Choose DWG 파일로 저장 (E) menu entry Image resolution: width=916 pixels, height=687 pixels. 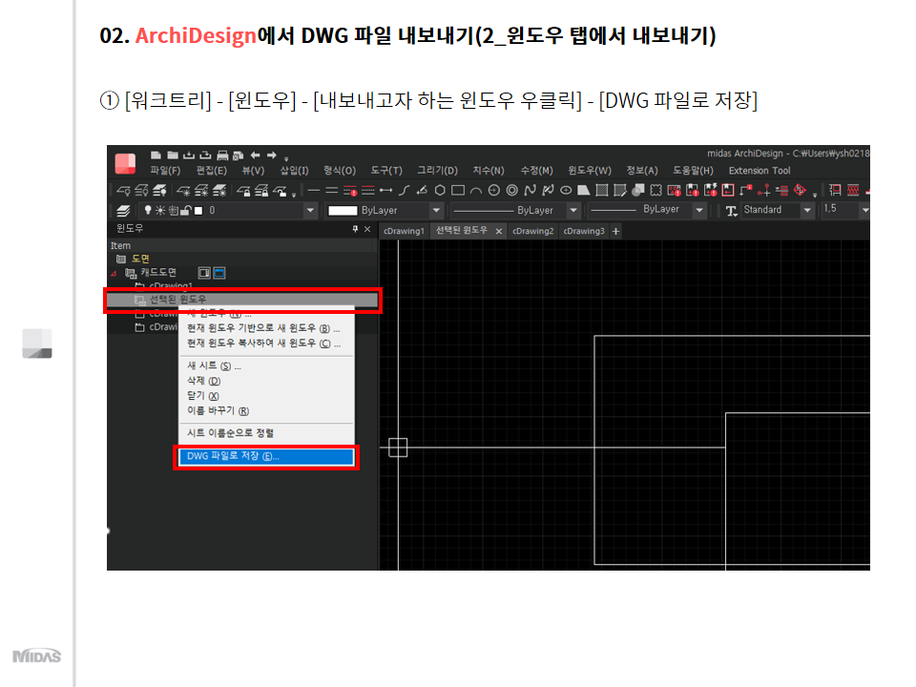click(x=266, y=456)
